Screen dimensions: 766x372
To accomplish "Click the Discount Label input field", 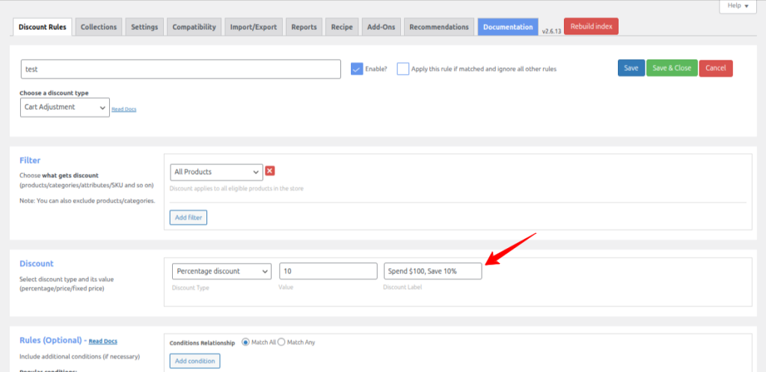I will coord(432,271).
